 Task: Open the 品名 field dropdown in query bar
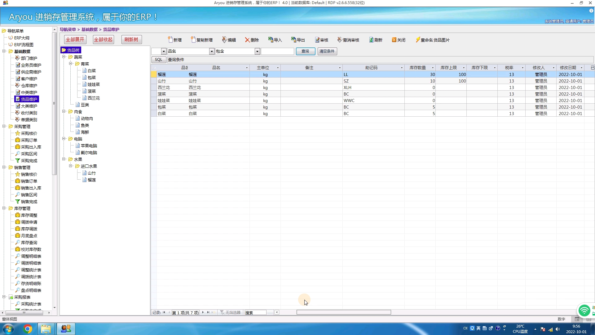pyautogui.click(x=212, y=51)
